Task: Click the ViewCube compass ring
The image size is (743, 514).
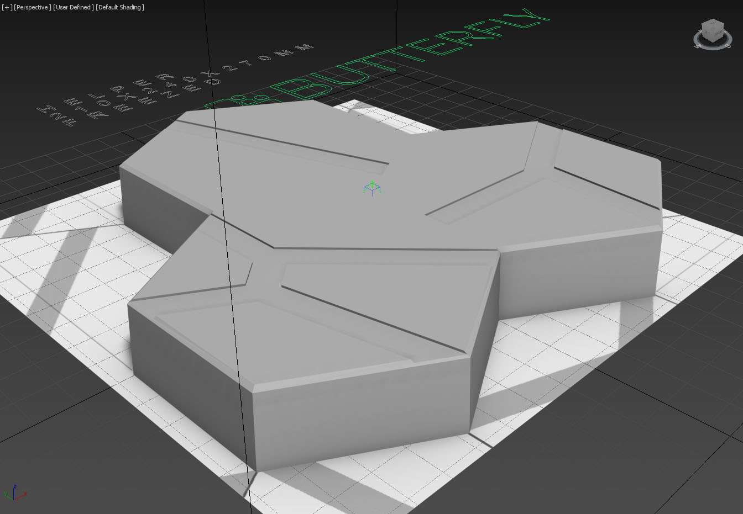Action: pyautogui.click(x=712, y=41)
